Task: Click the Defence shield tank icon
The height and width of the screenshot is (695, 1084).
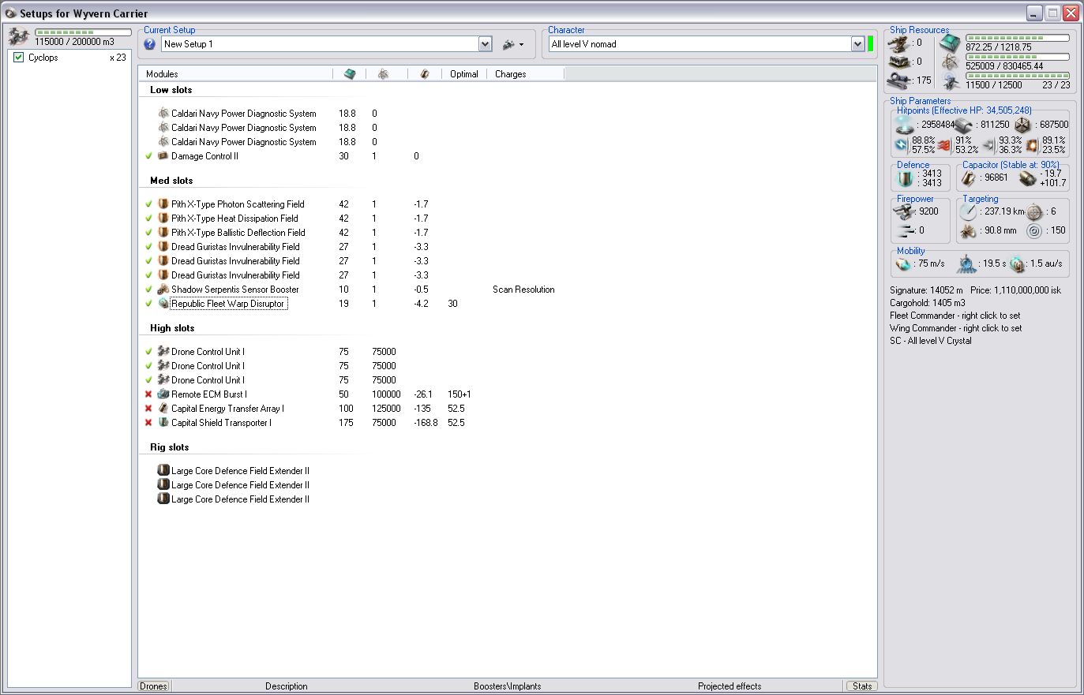Action: pos(905,178)
